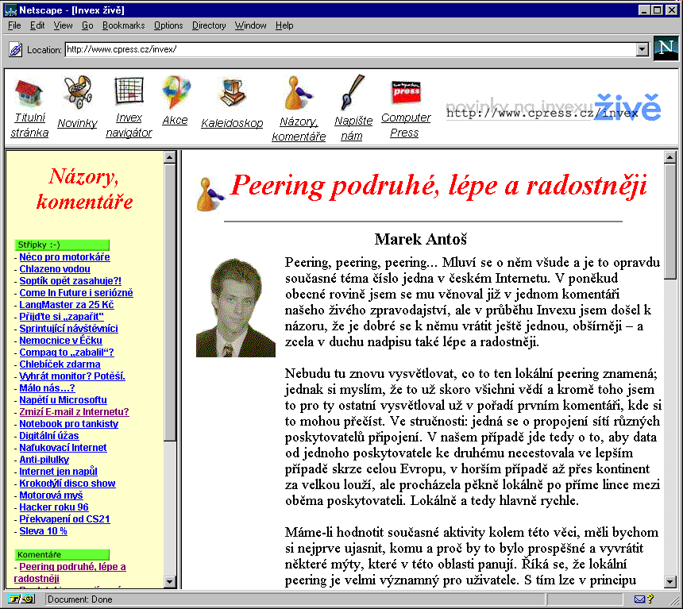Click the Location URL input field
Image resolution: width=683 pixels, height=609 pixels.
(351, 49)
